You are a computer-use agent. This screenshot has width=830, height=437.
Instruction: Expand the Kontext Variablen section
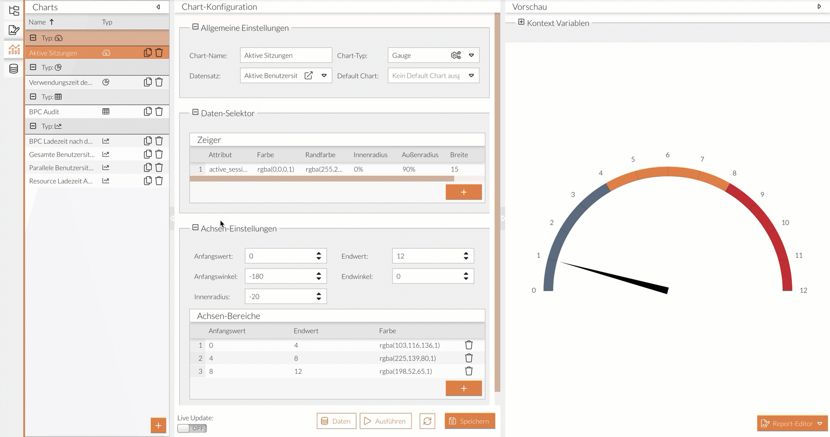pos(521,22)
